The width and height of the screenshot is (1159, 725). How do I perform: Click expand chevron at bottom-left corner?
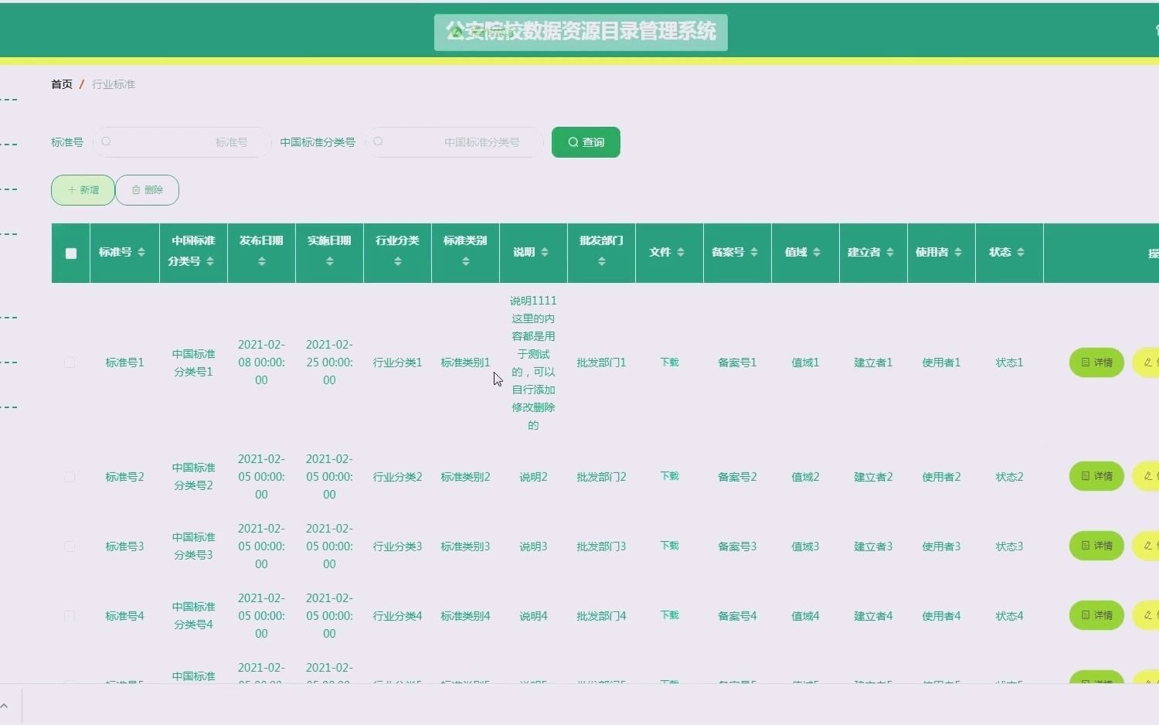pyautogui.click(x=4, y=706)
